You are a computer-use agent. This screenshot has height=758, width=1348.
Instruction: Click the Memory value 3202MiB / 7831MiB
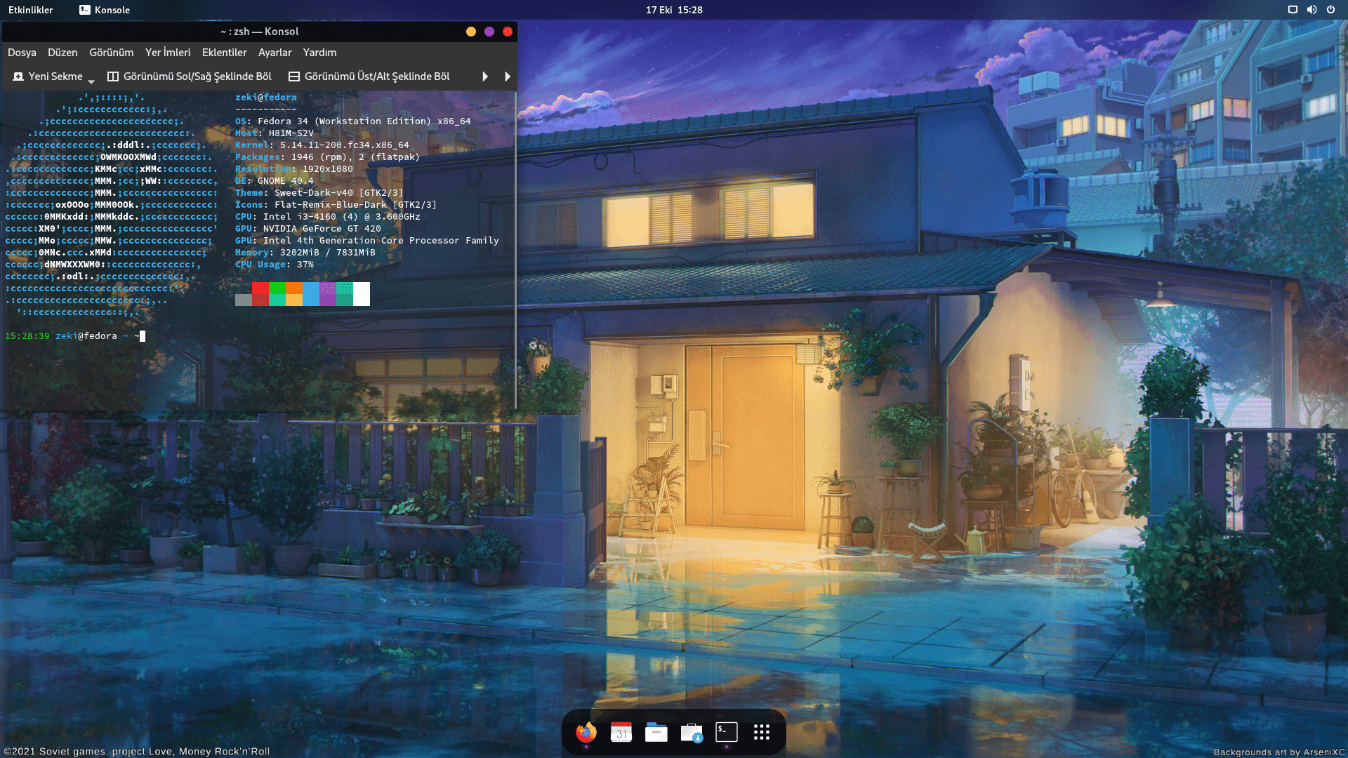(x=328, y=253)
